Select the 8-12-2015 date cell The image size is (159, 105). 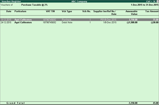click(x=6, y=20)
